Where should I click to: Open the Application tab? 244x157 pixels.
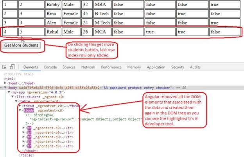pos(156,67)
